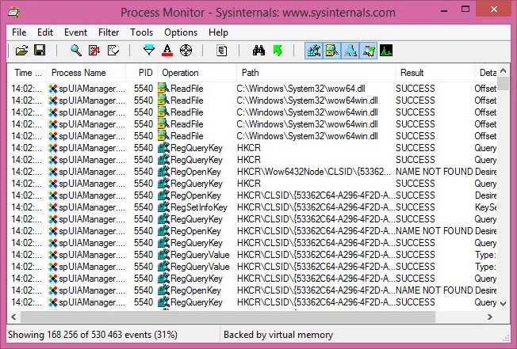Click the first Type: detail cell
The width and height of the screenshot is (517, 349).
pyautogui.click(x=485, y=255)
